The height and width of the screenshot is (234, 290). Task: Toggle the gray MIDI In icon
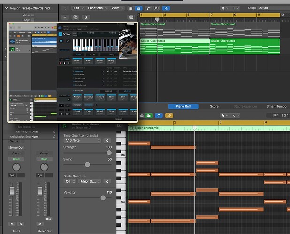click(142, 116)
